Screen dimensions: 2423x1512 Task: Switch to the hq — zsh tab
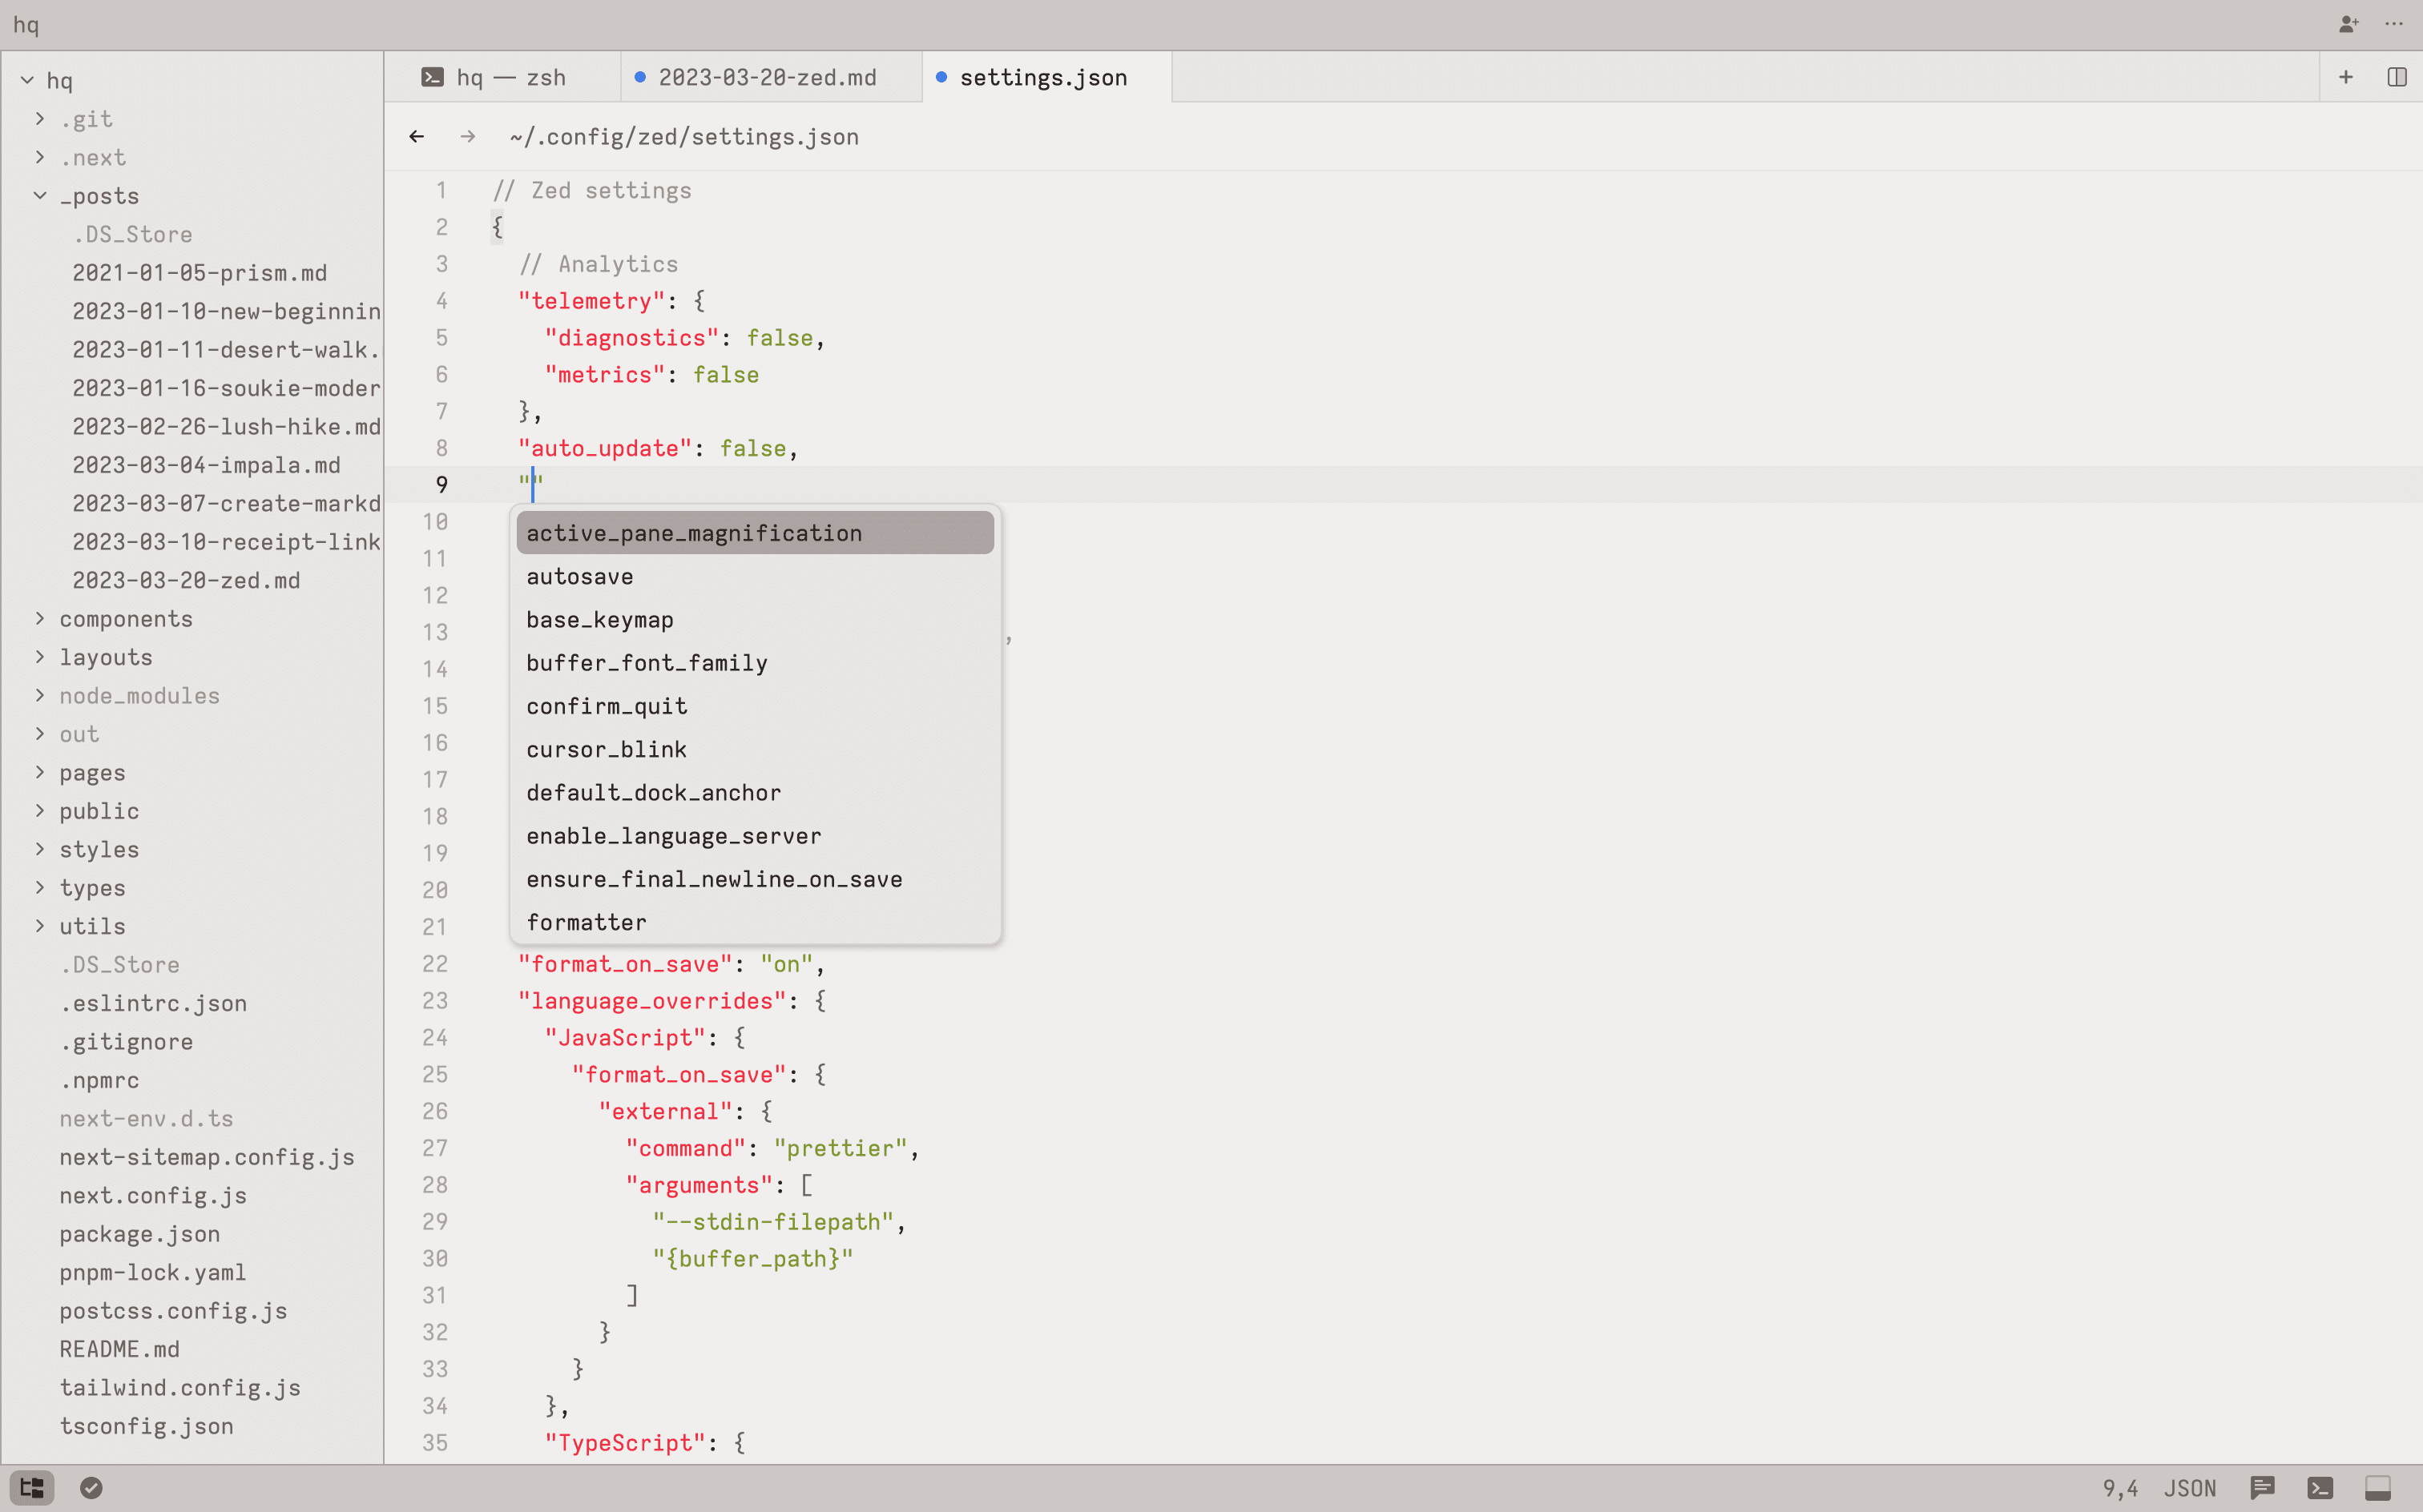point(502,77)
